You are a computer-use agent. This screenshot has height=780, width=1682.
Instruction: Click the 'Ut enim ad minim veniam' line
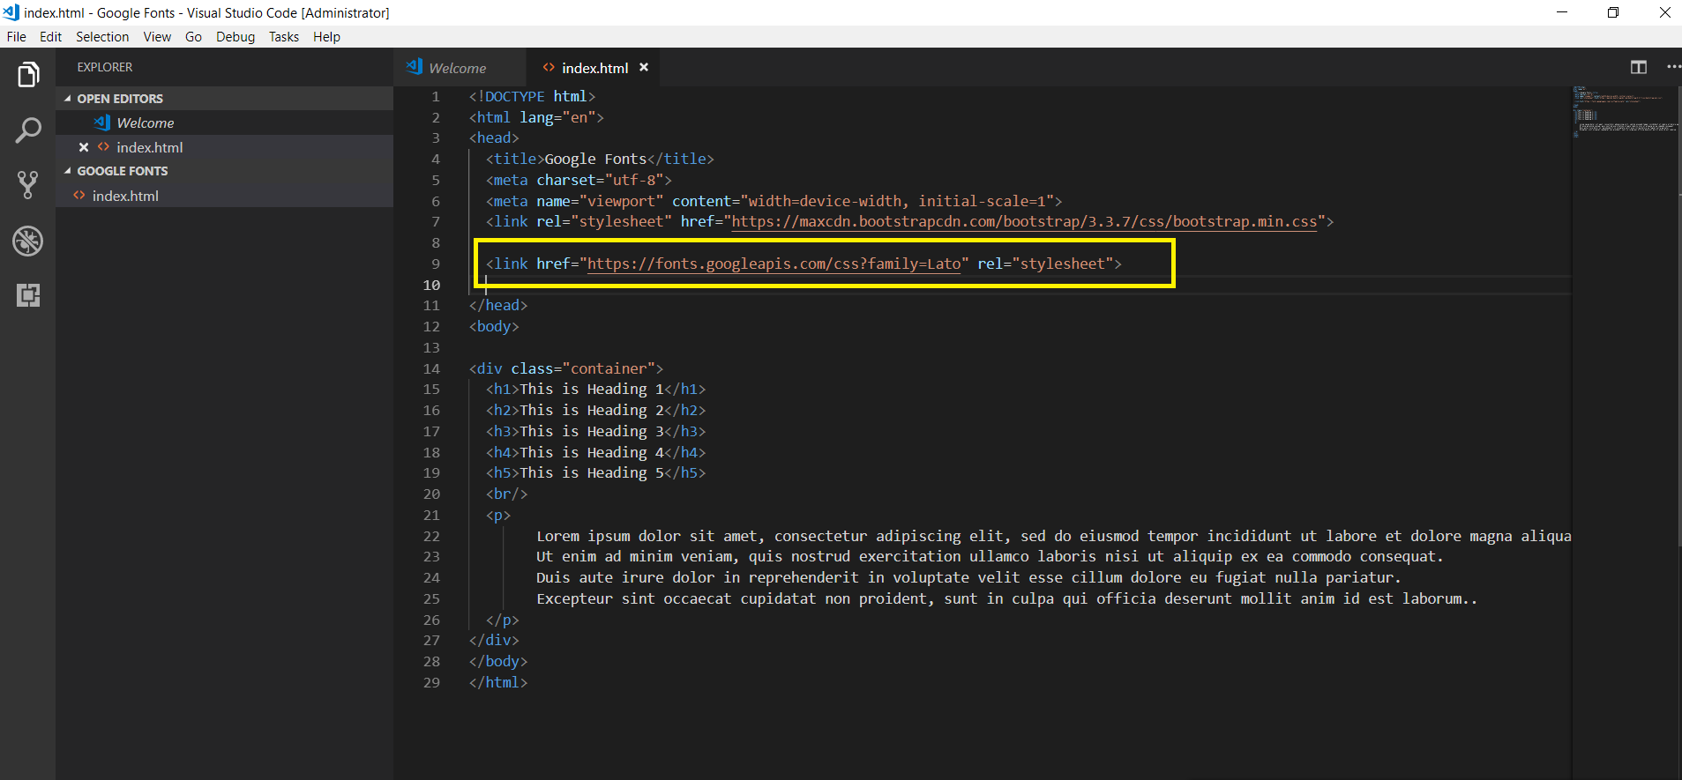pyautogui.click(x=990, y=556)
